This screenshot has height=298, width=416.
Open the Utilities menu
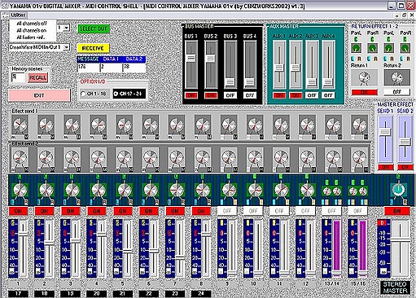tap(18, 15)
